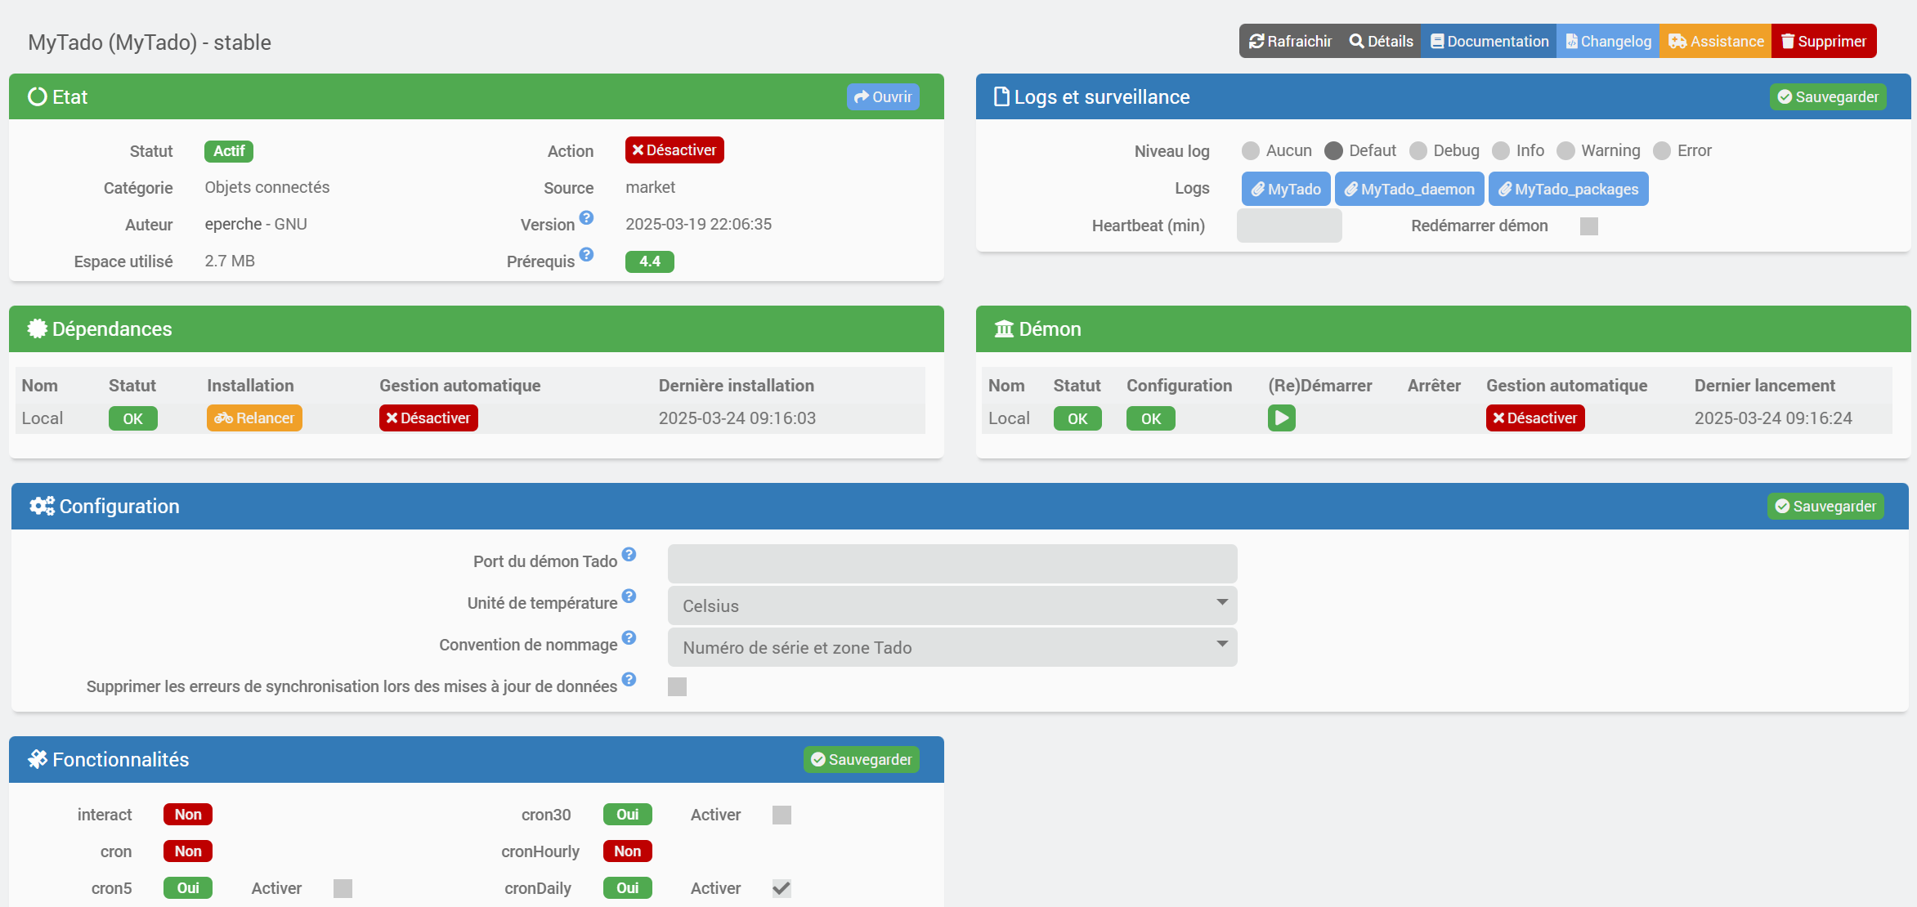Click help icon for Convention de nommage
The width and height of the screenshot is (1917, 907).
point(629,637)
